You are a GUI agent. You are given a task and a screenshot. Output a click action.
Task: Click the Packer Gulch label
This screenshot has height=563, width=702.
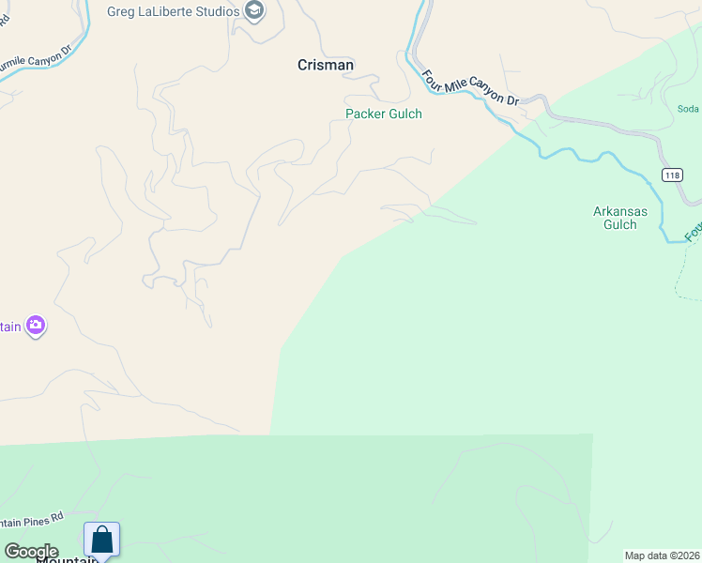[384, 114]
